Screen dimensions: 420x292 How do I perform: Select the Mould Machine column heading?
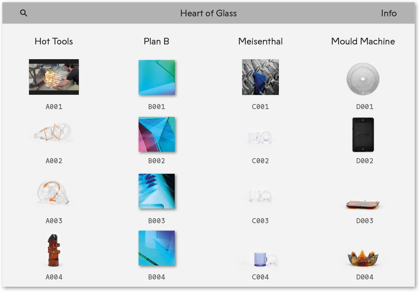pyautogui.click(x=363, y=41)
